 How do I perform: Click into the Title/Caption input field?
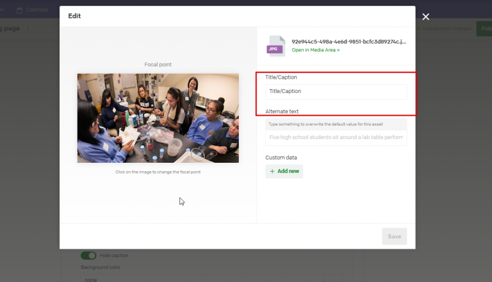point(336,92)
